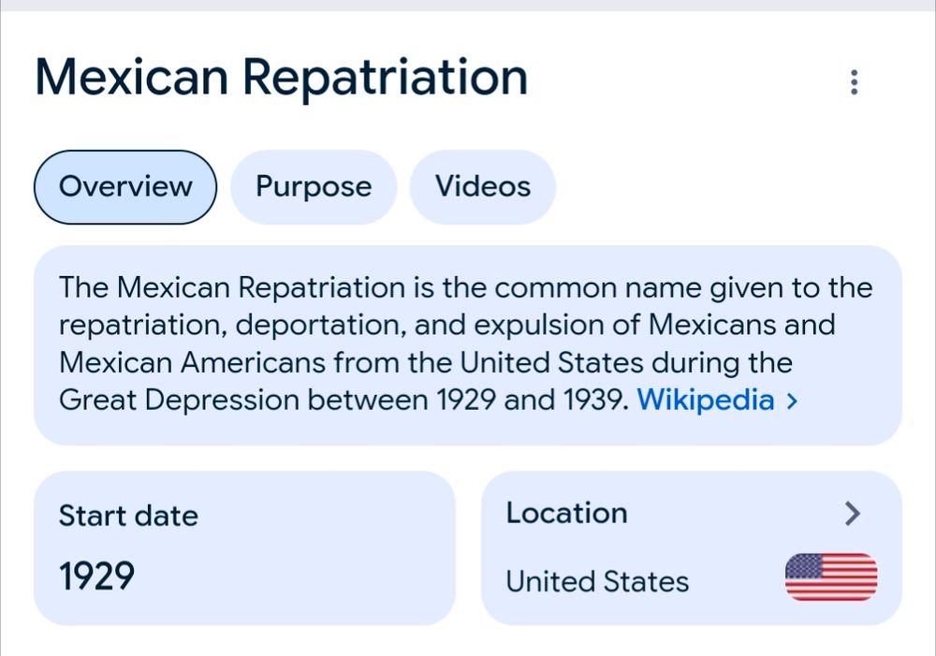Select the 1929 start date value

click(96, 576)
